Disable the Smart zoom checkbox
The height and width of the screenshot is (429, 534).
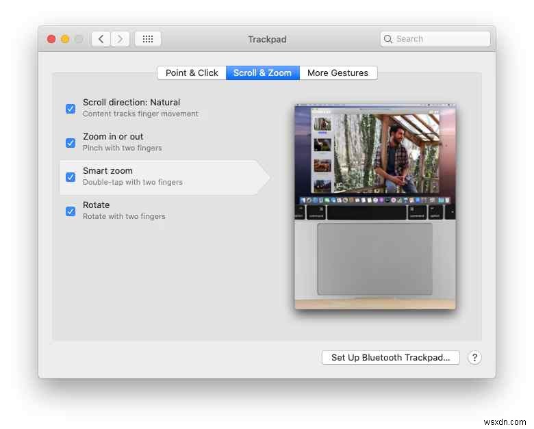[x=71, y=177]
